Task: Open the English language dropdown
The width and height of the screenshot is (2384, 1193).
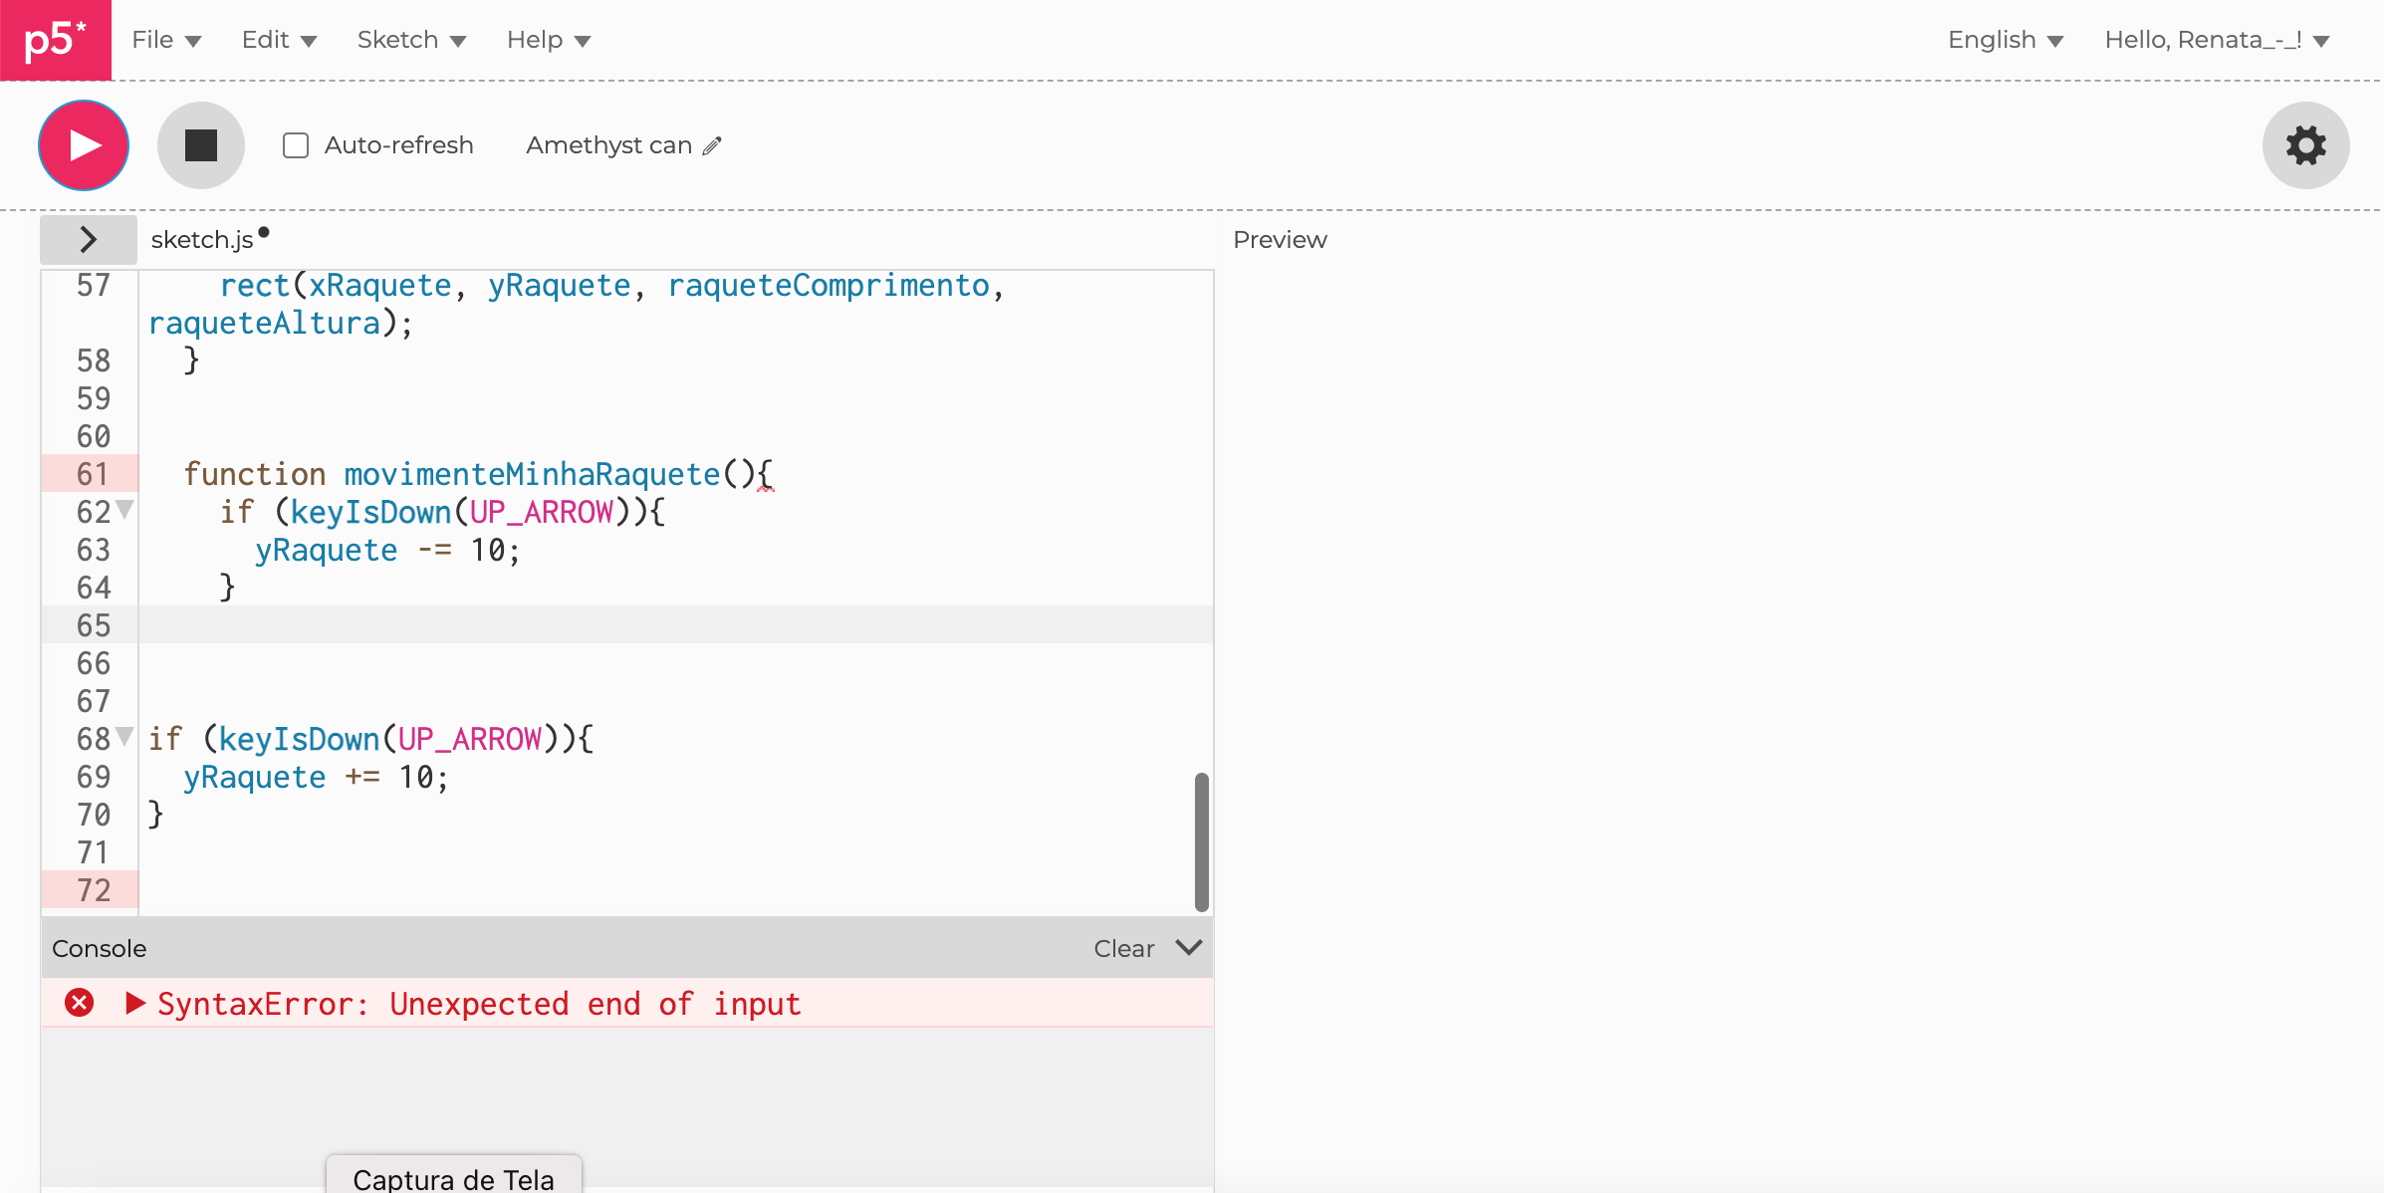Action: (x=2006, y=40)
